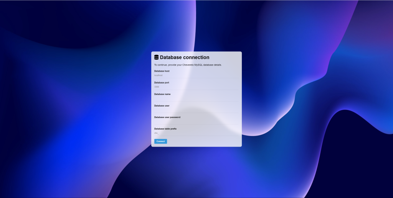Click the "Database name" label text
This screenshot has height=198, width=393.
pos(162,94)
